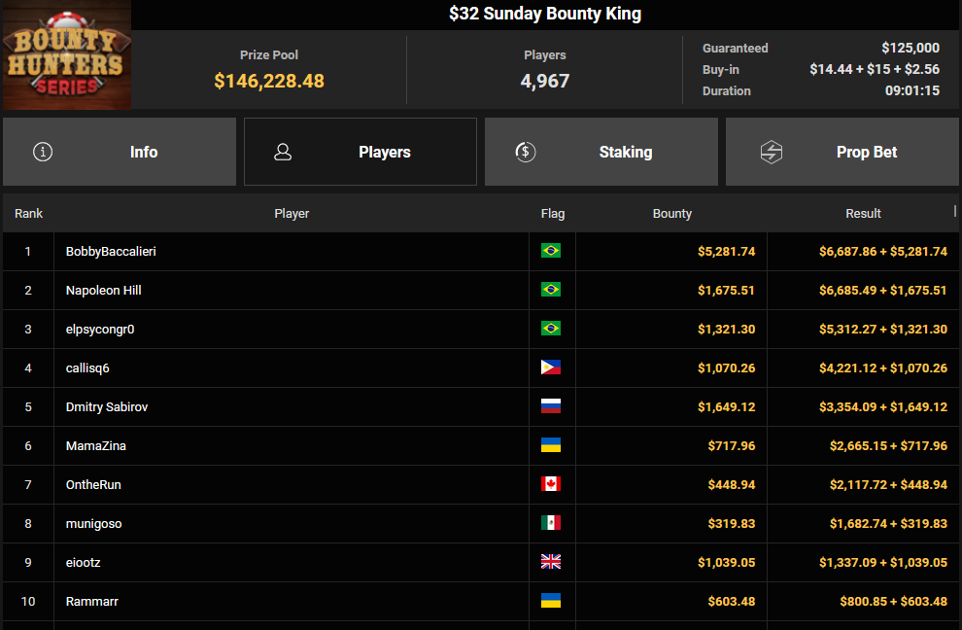
Task: Click Canada flag in OntheRun row
Action: point(551,484)
